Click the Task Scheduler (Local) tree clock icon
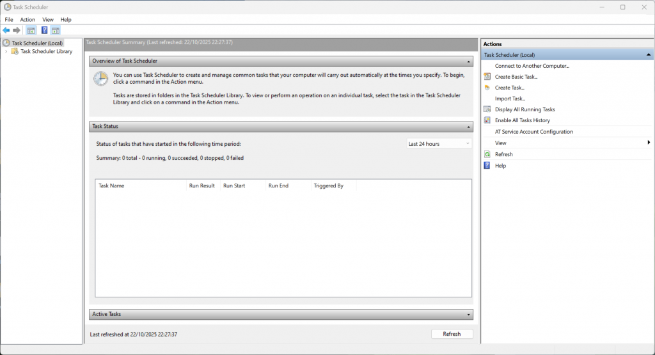 click(x=6, y=43)
